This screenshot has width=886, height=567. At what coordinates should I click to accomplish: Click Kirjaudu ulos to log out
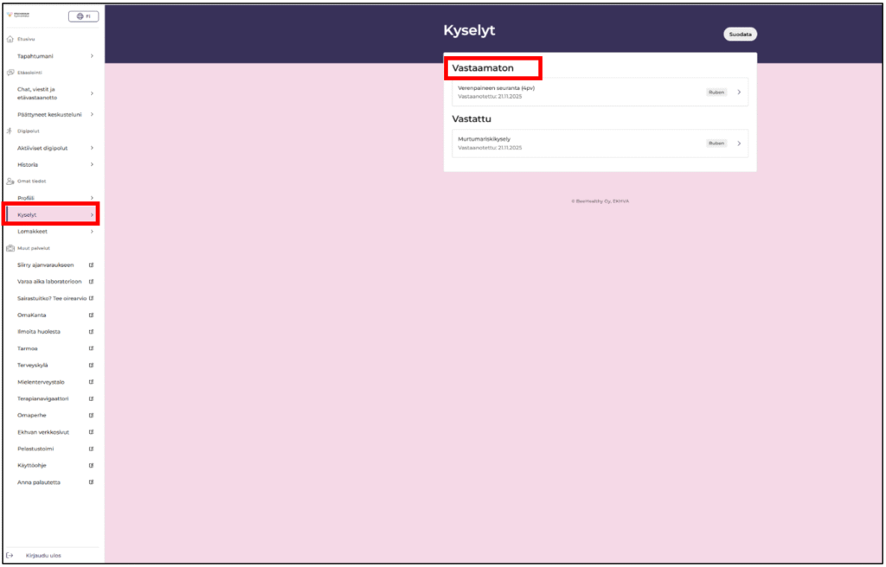(x=43, y=555)
